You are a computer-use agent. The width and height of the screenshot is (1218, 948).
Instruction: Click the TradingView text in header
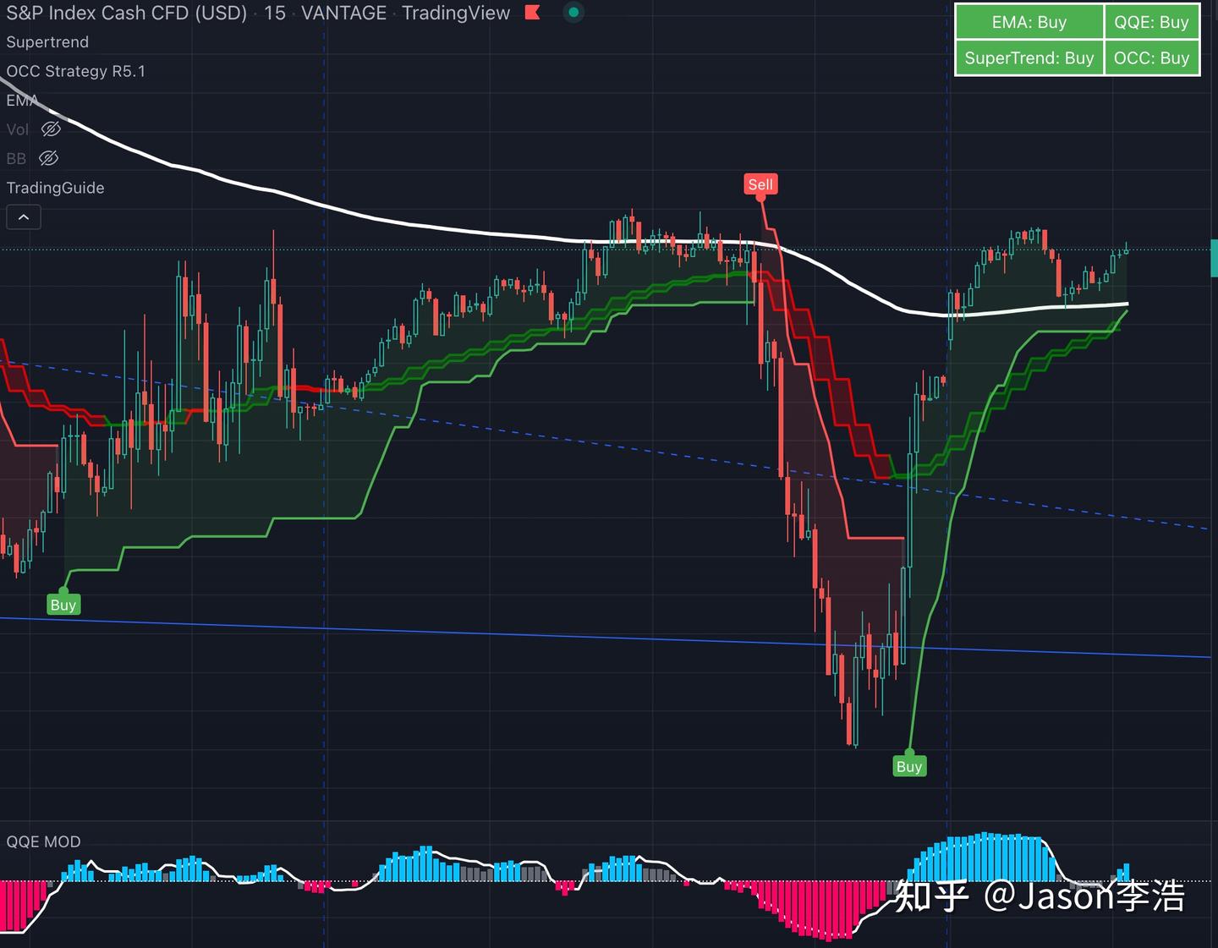[x=456, y=13]
